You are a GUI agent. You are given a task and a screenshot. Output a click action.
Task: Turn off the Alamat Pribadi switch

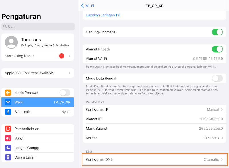pos(217,49)
